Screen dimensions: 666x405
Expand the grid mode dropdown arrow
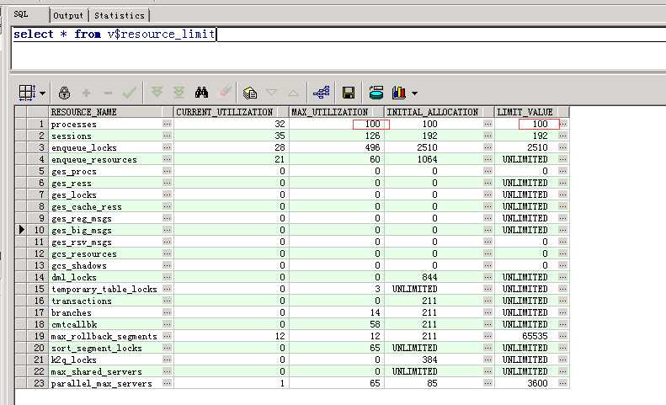[42, 93]
